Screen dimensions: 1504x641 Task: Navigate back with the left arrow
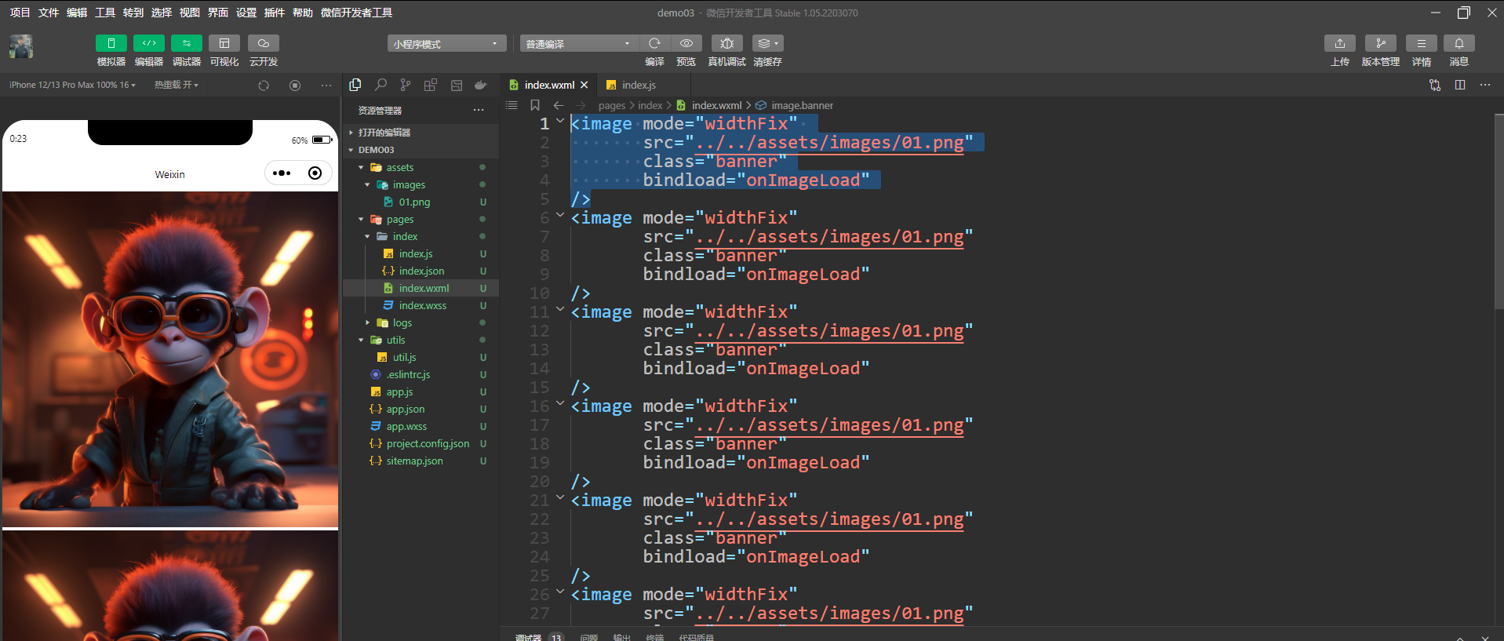click(559, 105)
